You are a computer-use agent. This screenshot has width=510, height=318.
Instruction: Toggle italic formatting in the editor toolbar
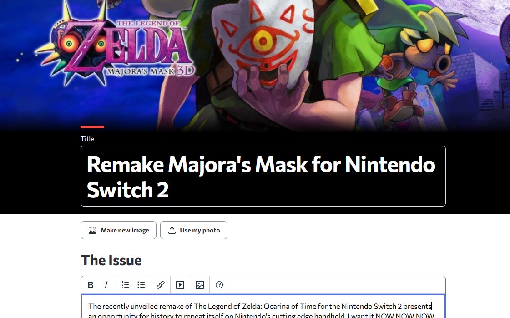pos(106,285)
